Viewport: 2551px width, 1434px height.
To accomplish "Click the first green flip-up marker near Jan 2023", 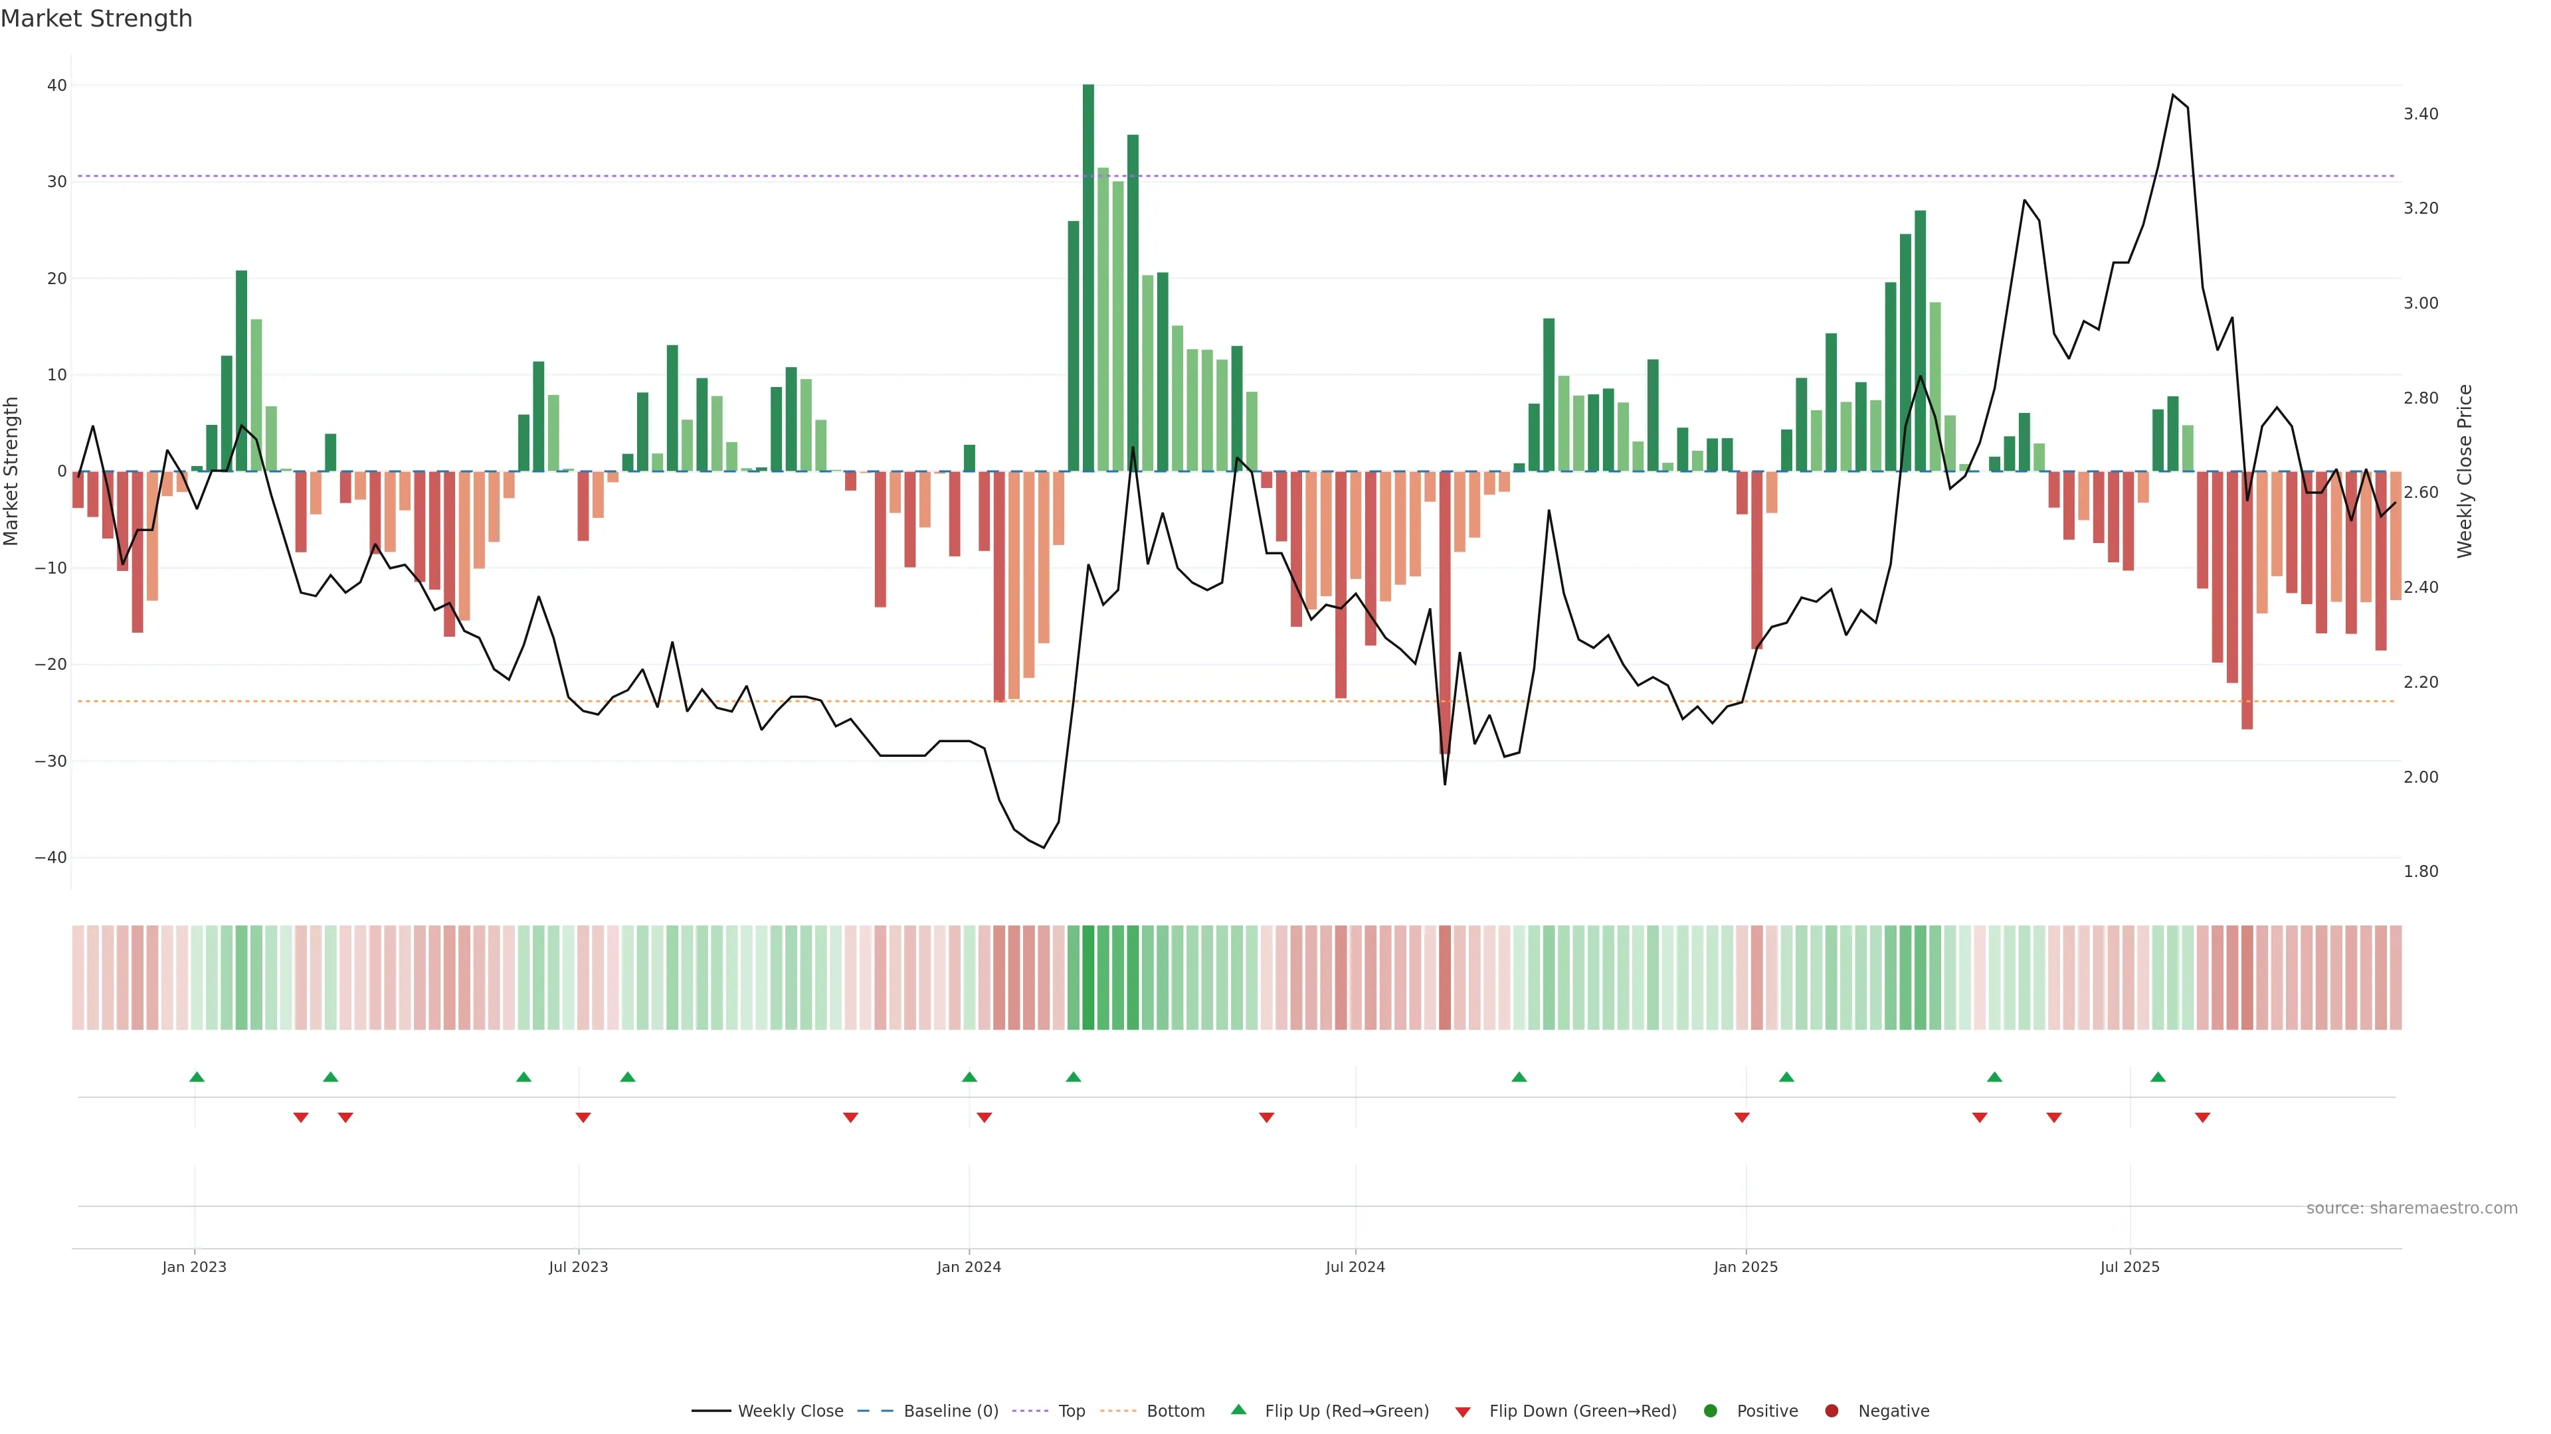I will [x=197, y=1077].
